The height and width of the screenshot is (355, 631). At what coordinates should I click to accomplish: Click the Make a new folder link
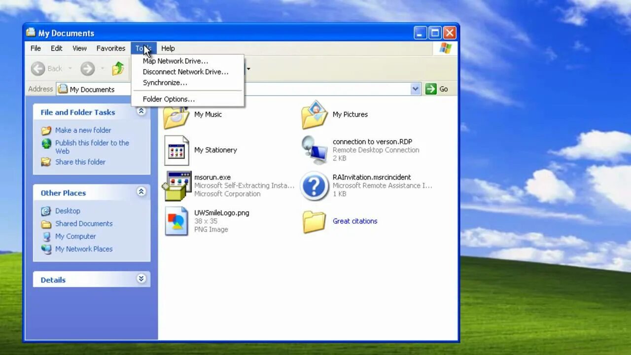[x=83, y=130]
